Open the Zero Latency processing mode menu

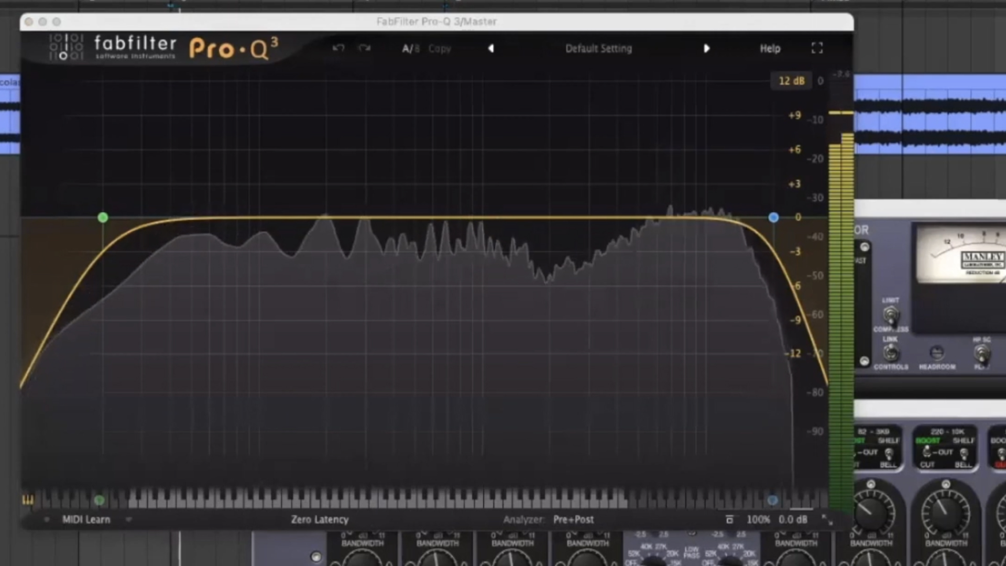tap(320, 519)
